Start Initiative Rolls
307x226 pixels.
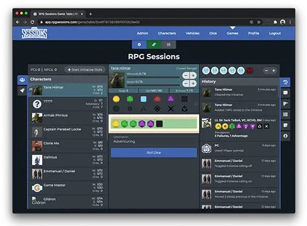pyautogui.click(x=85, y=69)
